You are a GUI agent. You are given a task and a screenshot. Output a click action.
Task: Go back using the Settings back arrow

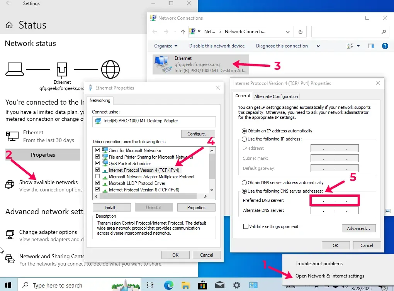click(8, 3)
